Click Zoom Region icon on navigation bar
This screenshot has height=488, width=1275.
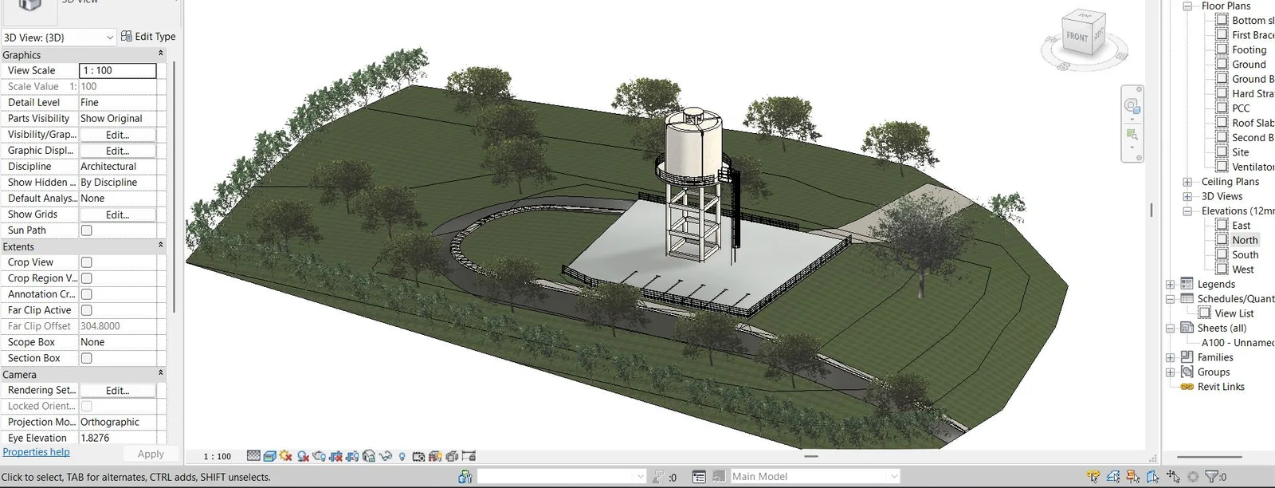(1132, 134)
